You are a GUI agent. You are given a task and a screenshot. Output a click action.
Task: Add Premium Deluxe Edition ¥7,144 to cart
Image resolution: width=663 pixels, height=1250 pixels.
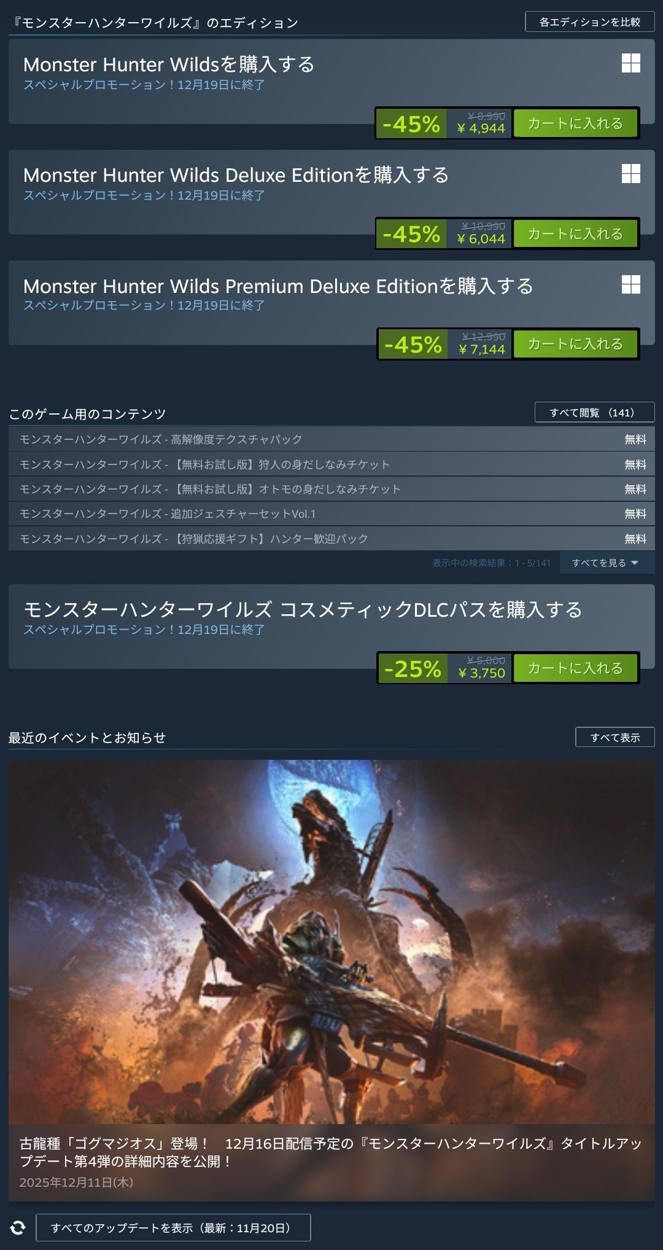point(575,343)
